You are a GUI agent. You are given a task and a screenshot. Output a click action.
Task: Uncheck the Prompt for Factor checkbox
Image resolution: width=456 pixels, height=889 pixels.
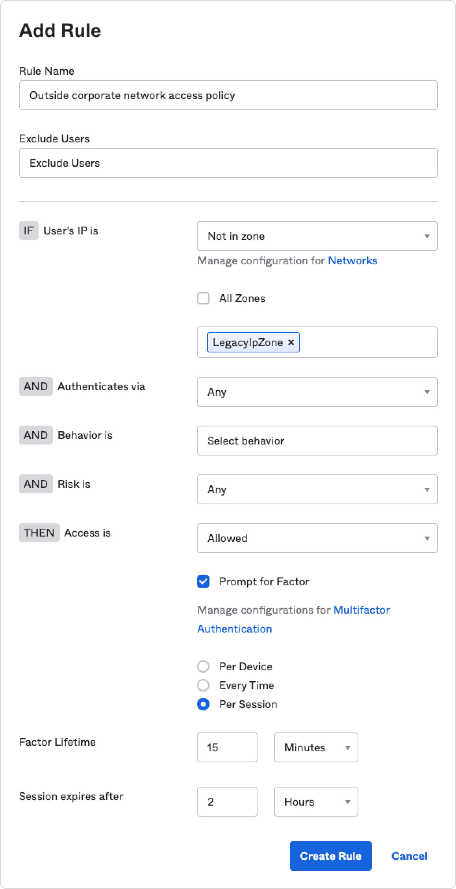[x=203, y=582]
